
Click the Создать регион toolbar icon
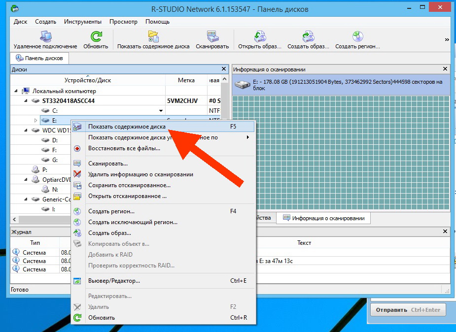click(355, 36)
